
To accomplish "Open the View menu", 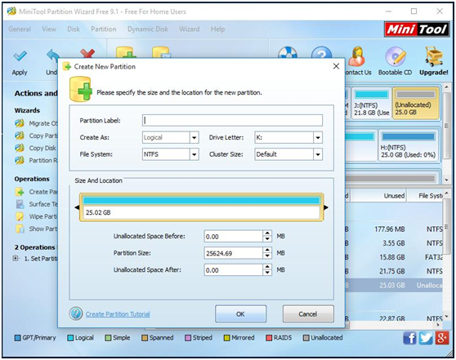I will coord(49,29).
